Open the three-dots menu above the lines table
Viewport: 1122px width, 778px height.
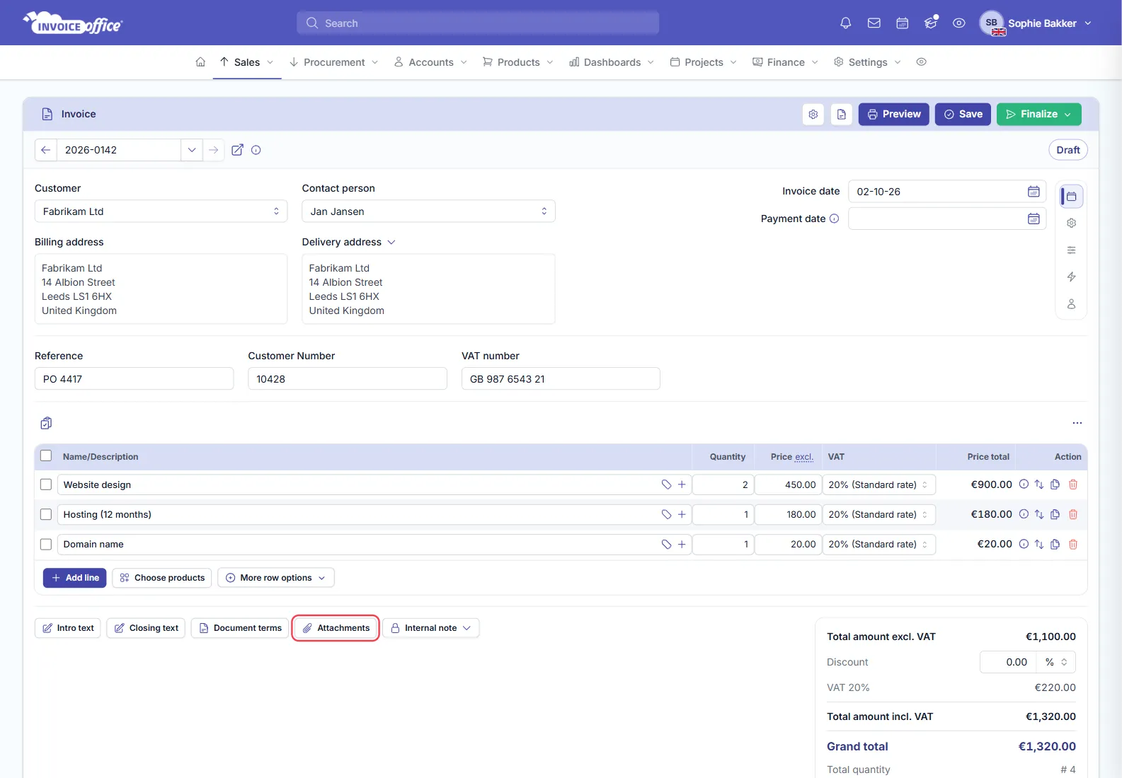tap(1077, 423)
